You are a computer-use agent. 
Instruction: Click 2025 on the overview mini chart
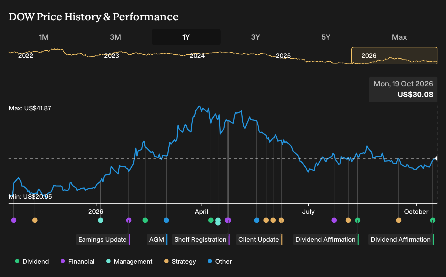pos(283,56)
